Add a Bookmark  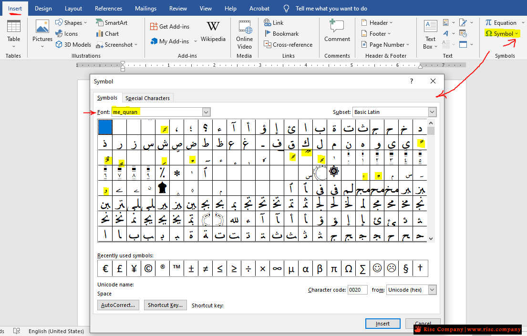[281, 33]
